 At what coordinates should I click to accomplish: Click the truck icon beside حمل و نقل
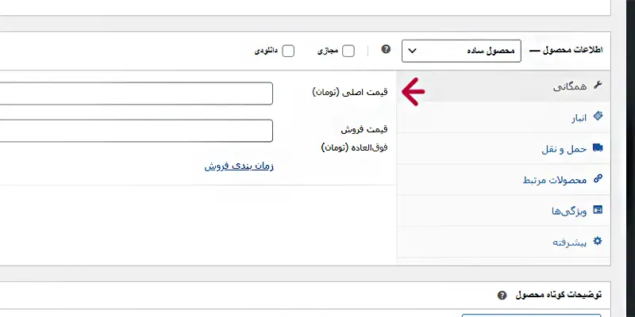tap(598, 147)
